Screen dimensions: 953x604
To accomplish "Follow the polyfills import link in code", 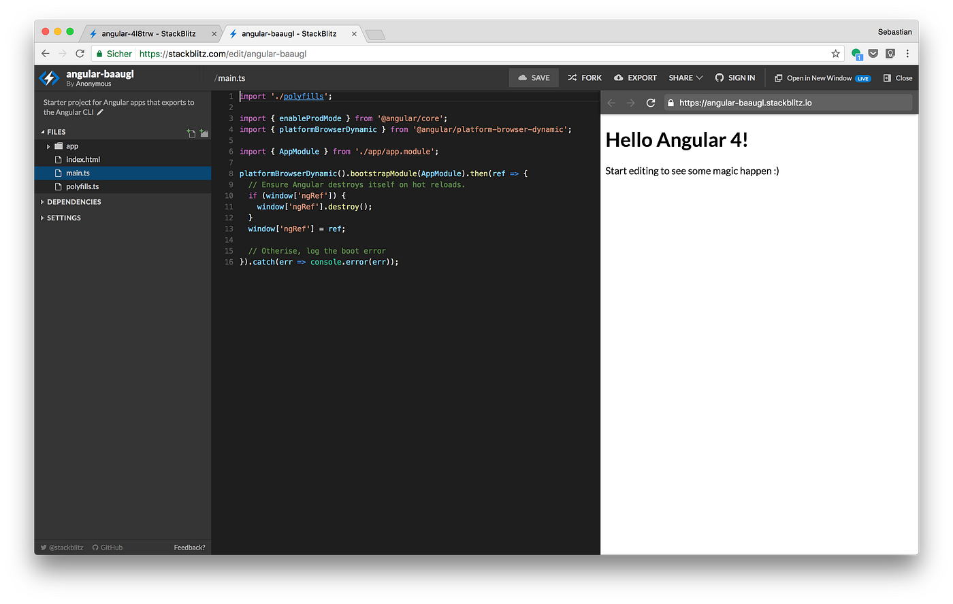I will 304,96.
